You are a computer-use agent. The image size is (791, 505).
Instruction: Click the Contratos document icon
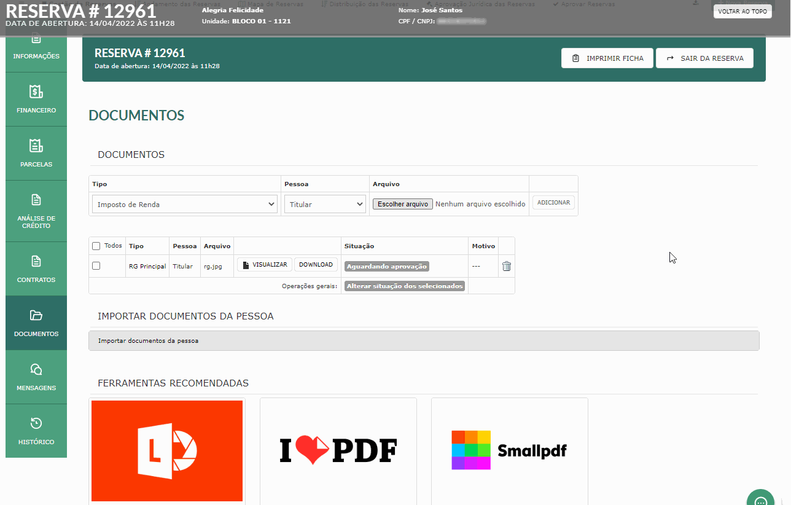tap(36, 261)
